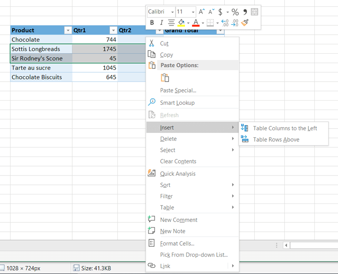Select the Chocolate Biscuits cell
Viewport: 338px width, 274px height.
[37, 77]
